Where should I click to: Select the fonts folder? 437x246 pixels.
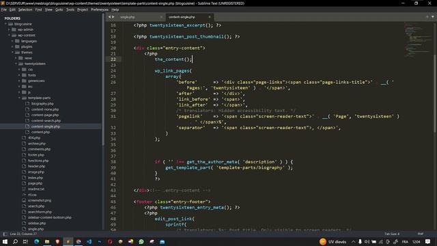pos(32,75)
